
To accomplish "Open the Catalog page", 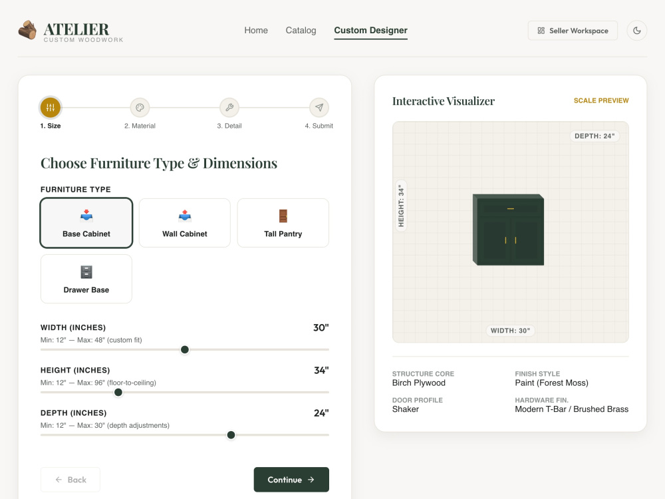I will coord(301,31).
